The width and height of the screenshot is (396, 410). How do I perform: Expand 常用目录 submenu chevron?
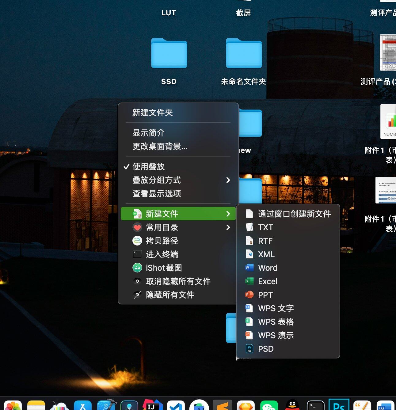228,227
